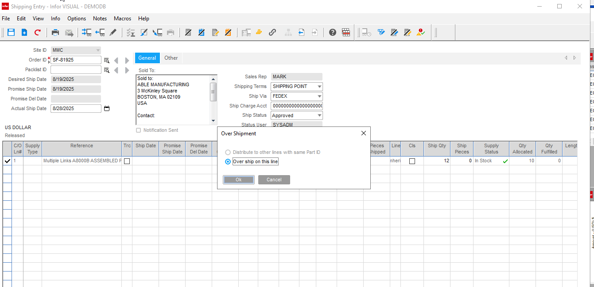Click the red calendar grid toolbar icon

pos(346,32)
